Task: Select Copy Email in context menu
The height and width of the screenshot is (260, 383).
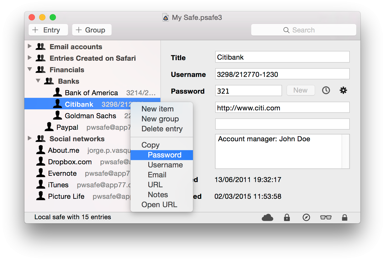Action: pyautogui.click(x=162, y=175)
